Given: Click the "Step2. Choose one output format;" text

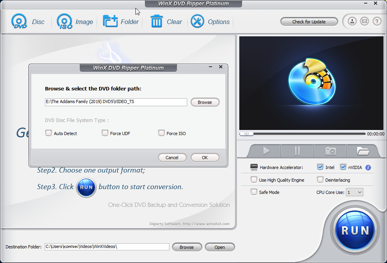Looking at the screenshot, I should pos(91,170).
